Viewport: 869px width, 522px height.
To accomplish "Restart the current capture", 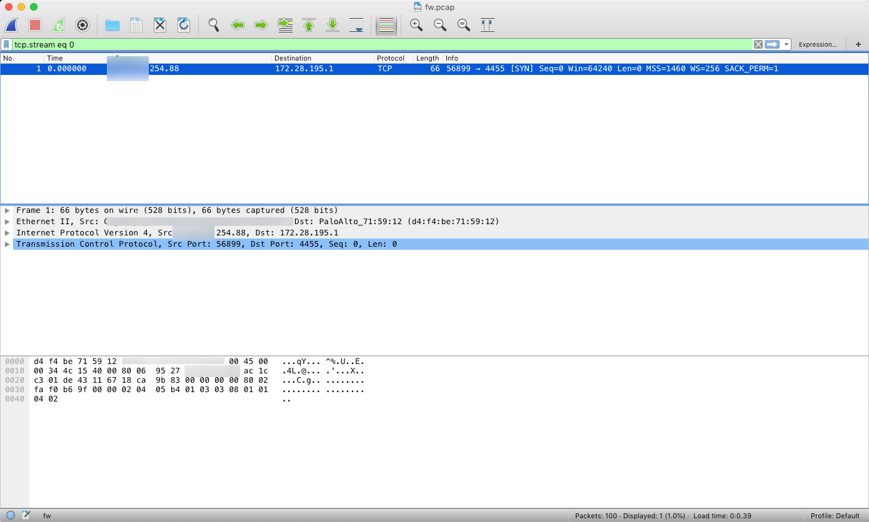I will (x=59, y=25).
